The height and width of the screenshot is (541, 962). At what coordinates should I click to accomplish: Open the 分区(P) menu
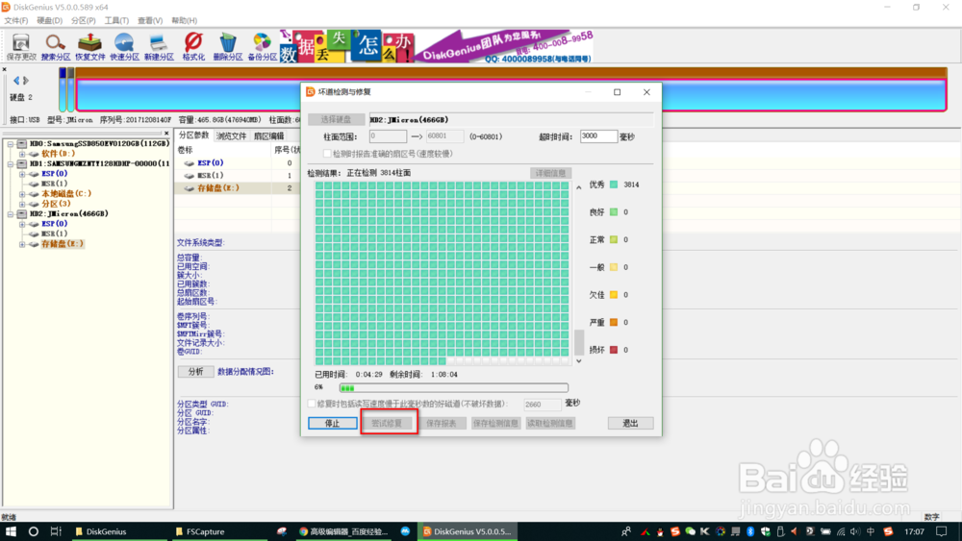pos(84,20)
